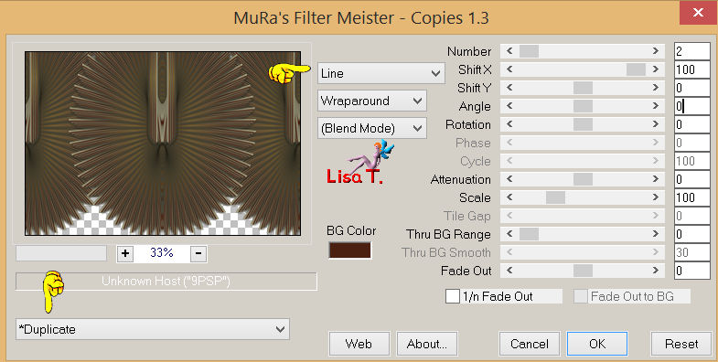The image size is (718, 362).
Task: Enable the 1/n Fade Out checkbox
Action: 453,296
